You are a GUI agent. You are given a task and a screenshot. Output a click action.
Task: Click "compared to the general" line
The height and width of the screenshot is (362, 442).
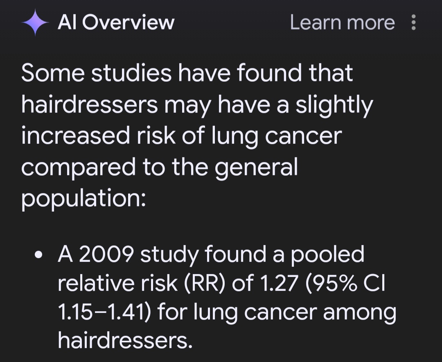[x=160, y=168]
